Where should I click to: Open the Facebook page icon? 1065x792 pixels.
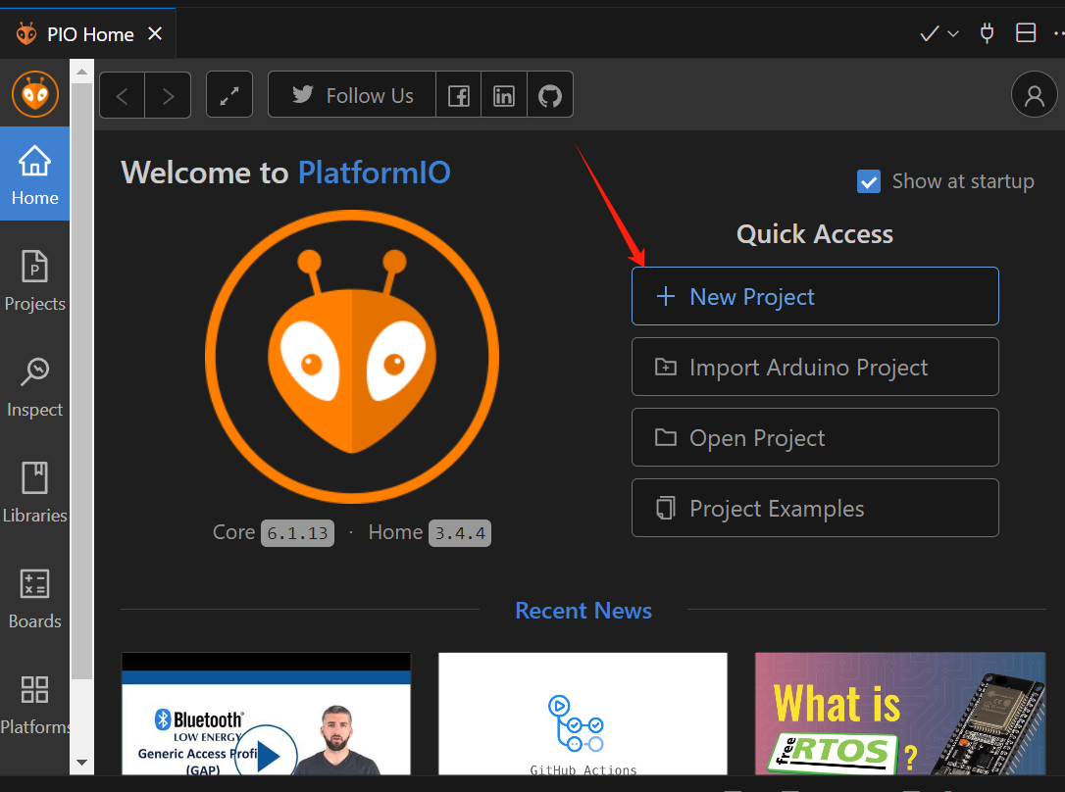(x=459, y=95)
